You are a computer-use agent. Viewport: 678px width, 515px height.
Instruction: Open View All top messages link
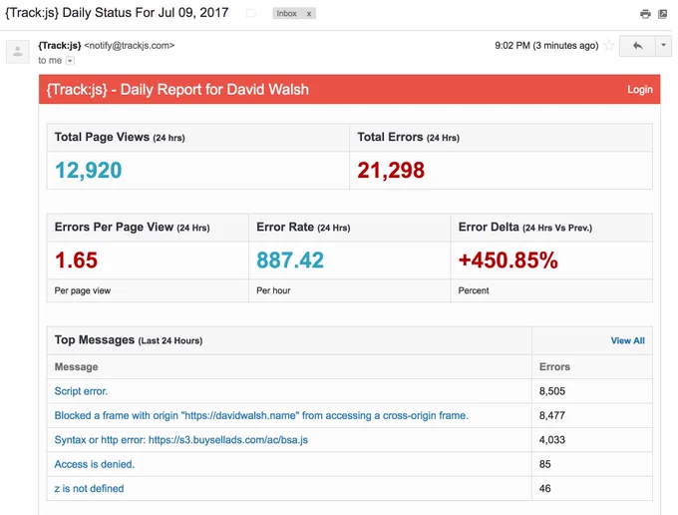627,340
